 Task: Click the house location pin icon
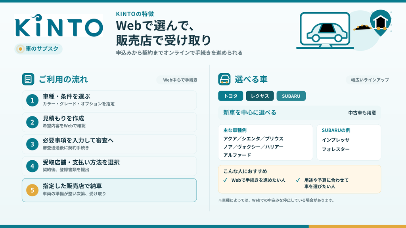point(380,23)
